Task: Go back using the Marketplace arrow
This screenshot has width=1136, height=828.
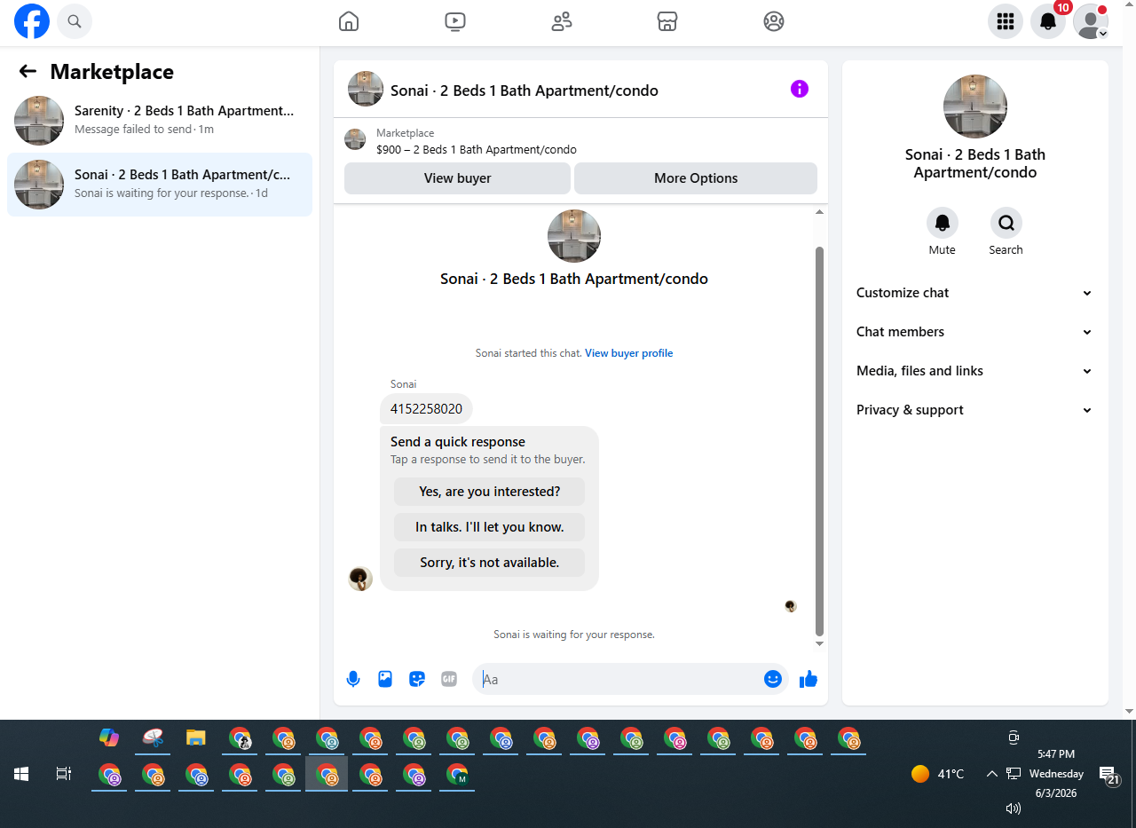Action: click(28, 72)
